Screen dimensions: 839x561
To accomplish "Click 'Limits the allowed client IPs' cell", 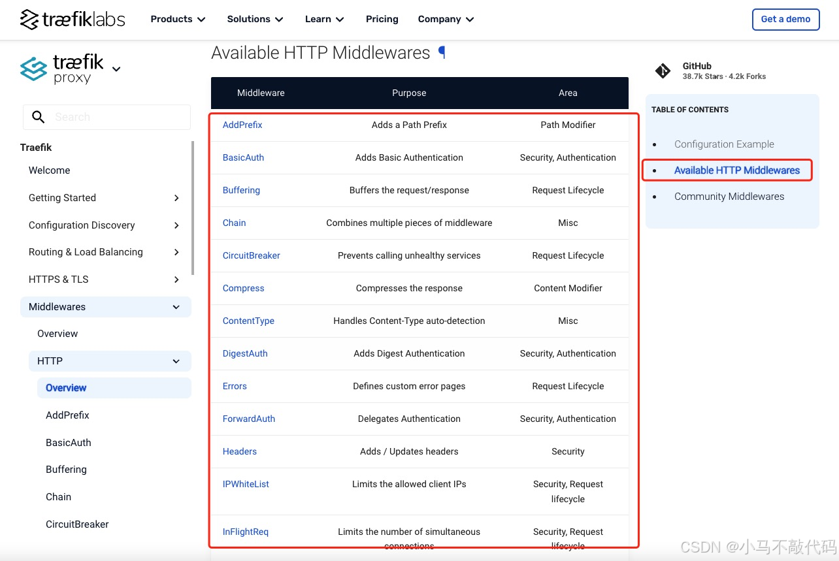I will 409,484.
